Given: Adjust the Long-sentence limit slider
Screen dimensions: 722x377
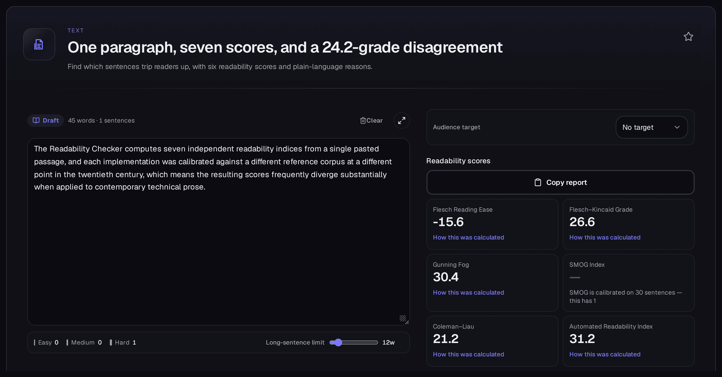Looking at the screenshot, I should coord(354,342).
